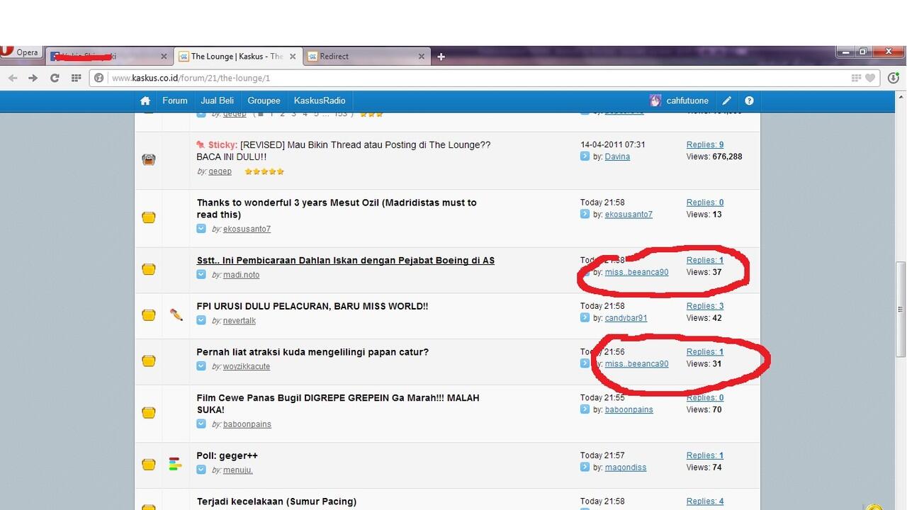Viewport: 907px width, 510px height.
Task: Expand preview arrow beside author baboonpains
Action: (x=201, y=424)
